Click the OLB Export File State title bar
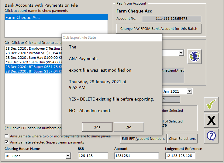This screenshot has width=224, height=163. tap(112, 37)
